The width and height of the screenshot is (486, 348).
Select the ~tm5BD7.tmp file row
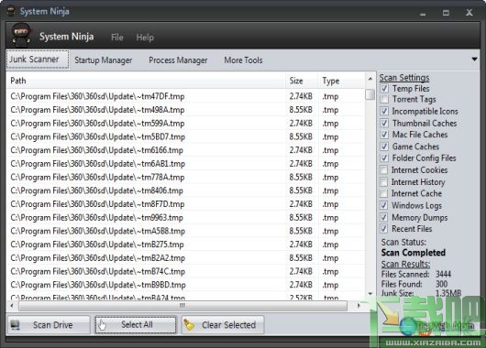pos(185,136)
